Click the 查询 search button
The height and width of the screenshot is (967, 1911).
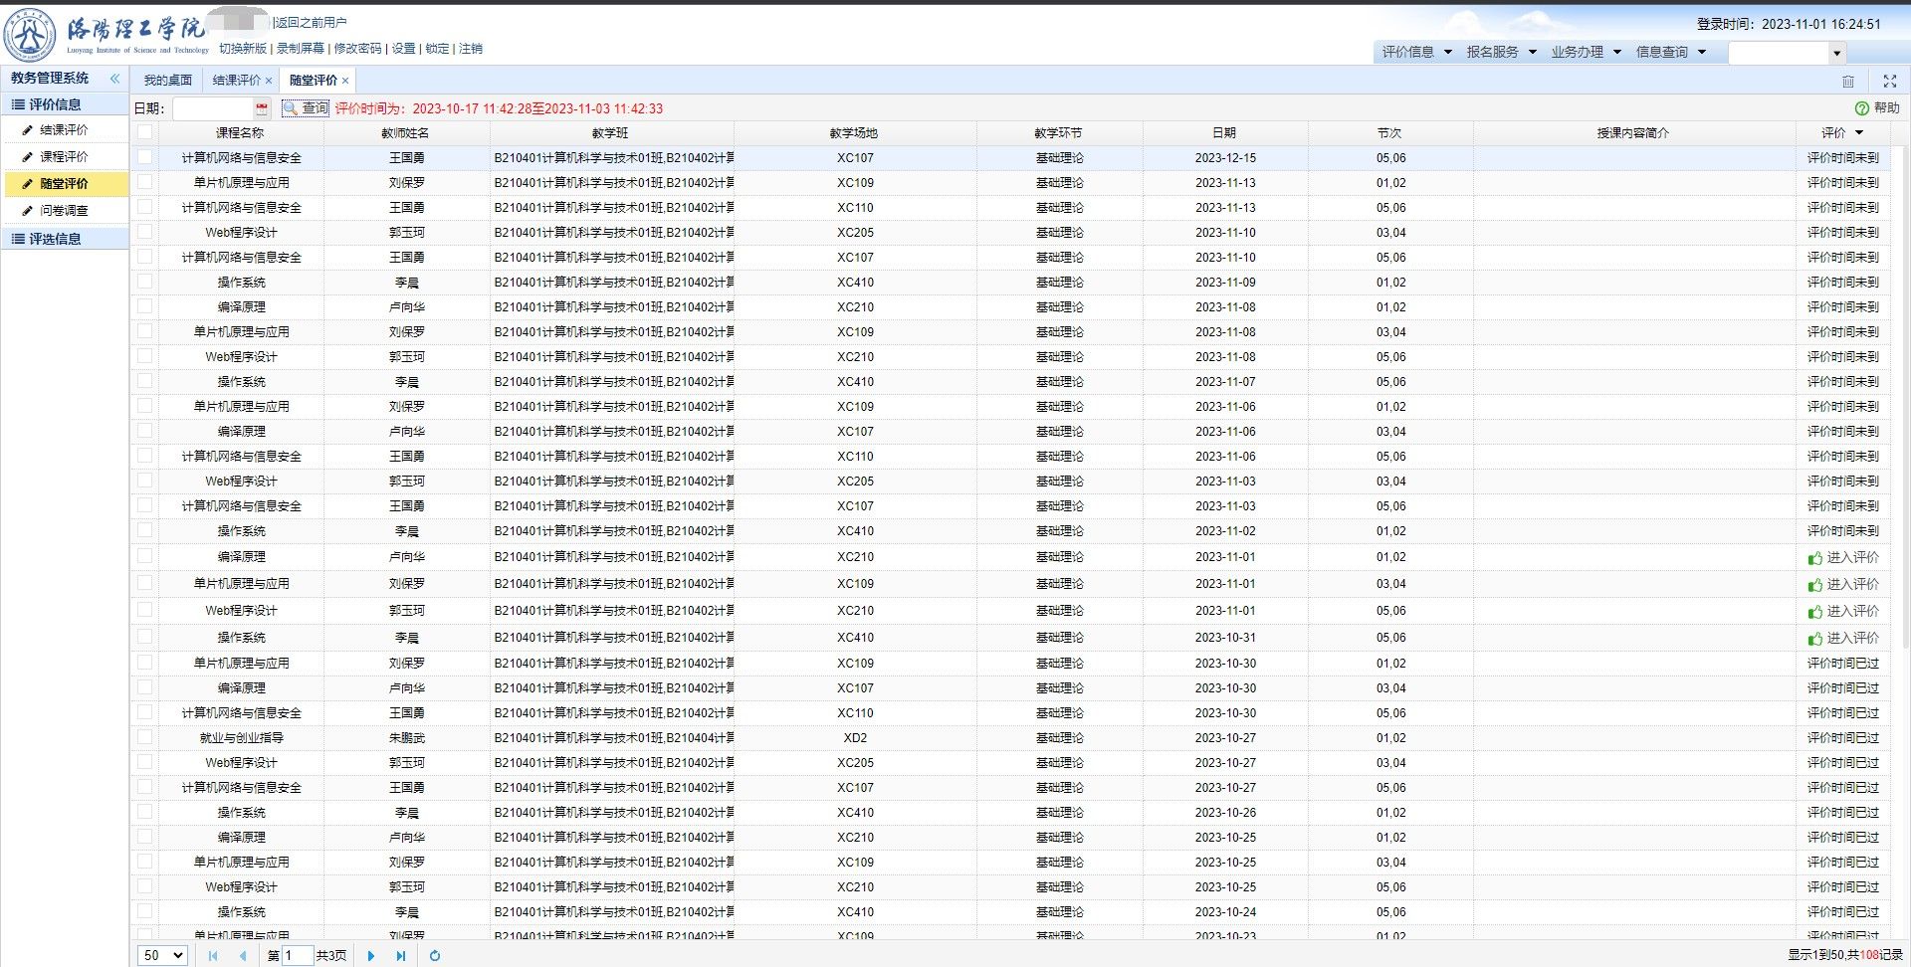point(306,108)
